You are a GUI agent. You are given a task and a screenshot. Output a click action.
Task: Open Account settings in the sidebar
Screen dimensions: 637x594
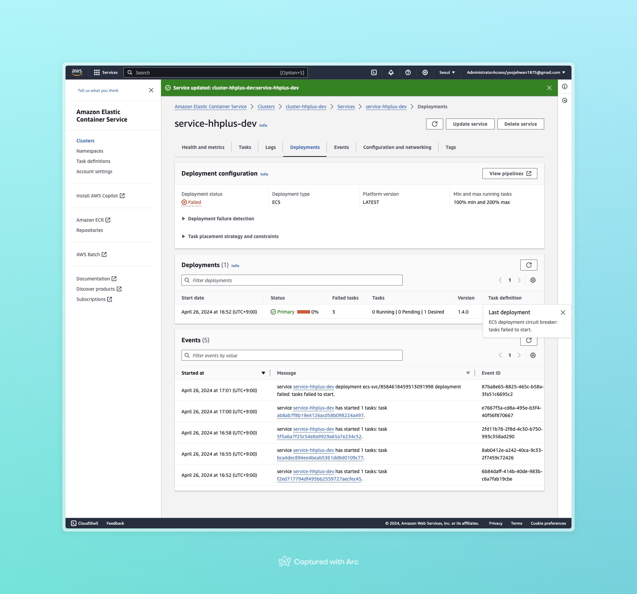point(94,171)
